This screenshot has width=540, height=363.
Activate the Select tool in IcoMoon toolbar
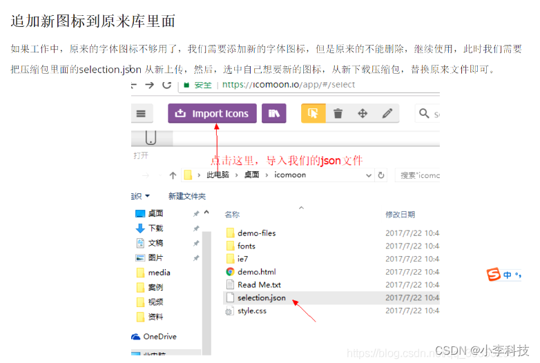(313, 114)
